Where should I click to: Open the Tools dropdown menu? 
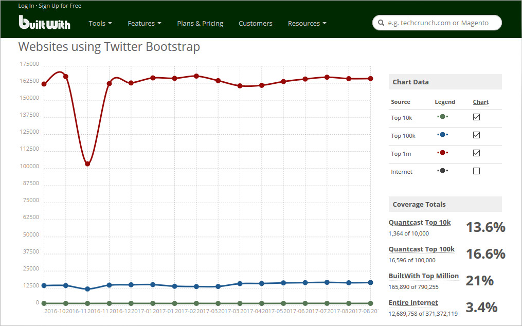coord(100,23)
